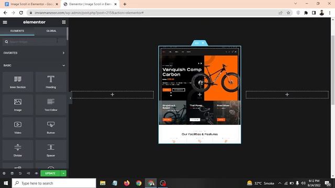Expand the Favorites category
335x188 pixels.
34,53
